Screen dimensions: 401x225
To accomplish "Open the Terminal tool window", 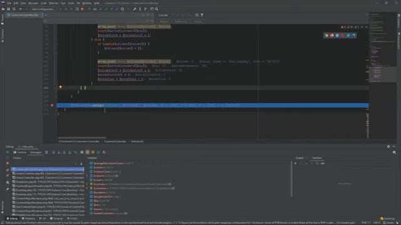I will [x=56, y=219].
